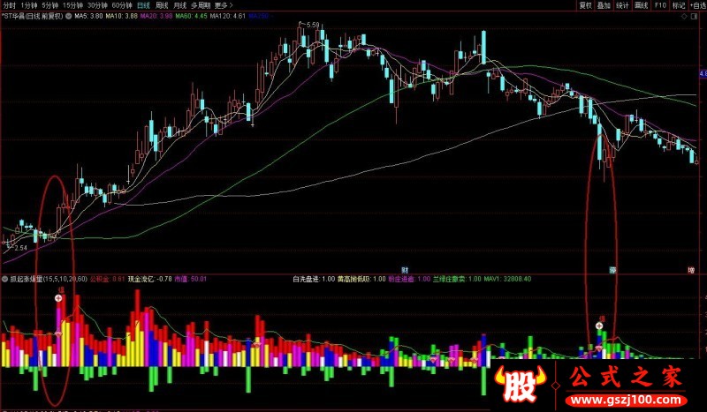Click the 白洗盘进 indicator label
Screen dimensions: 707x412
[314, 279]
